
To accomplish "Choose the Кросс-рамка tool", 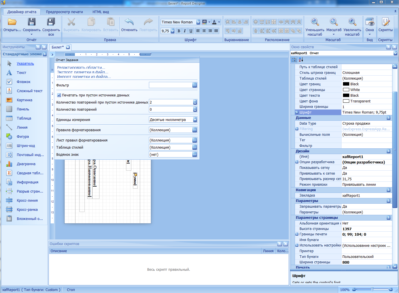I will tap(27, 210).
